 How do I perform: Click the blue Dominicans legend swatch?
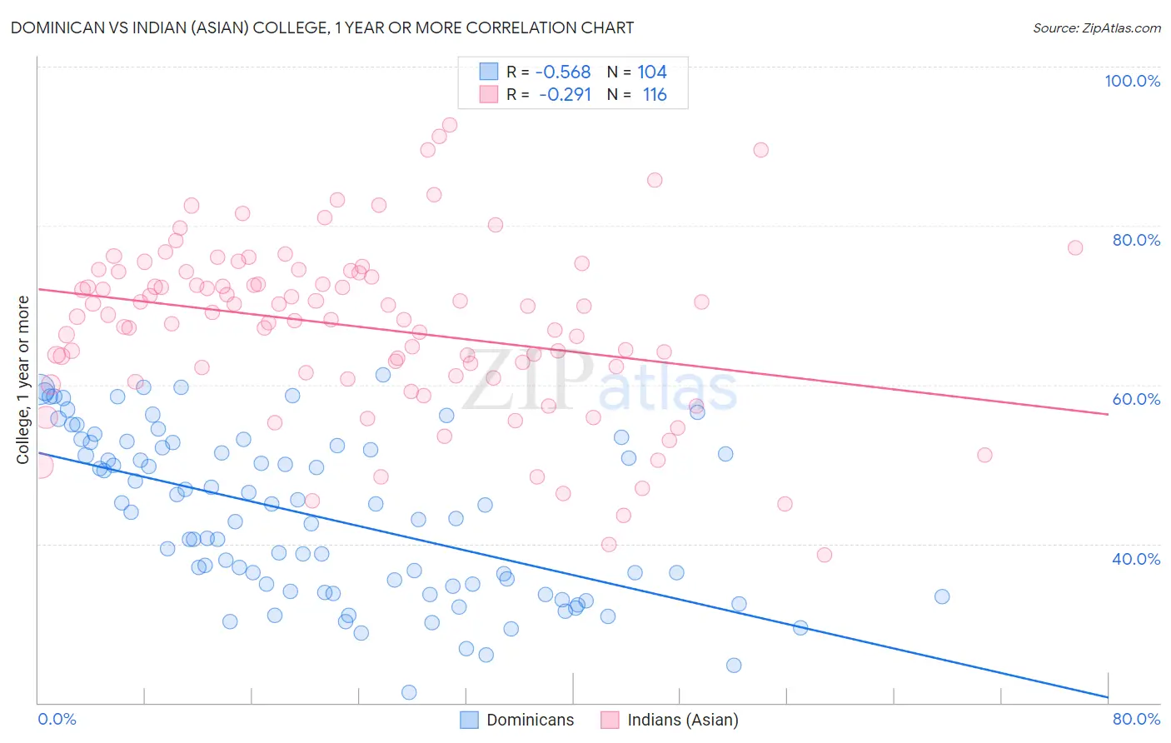pos(470,720)
